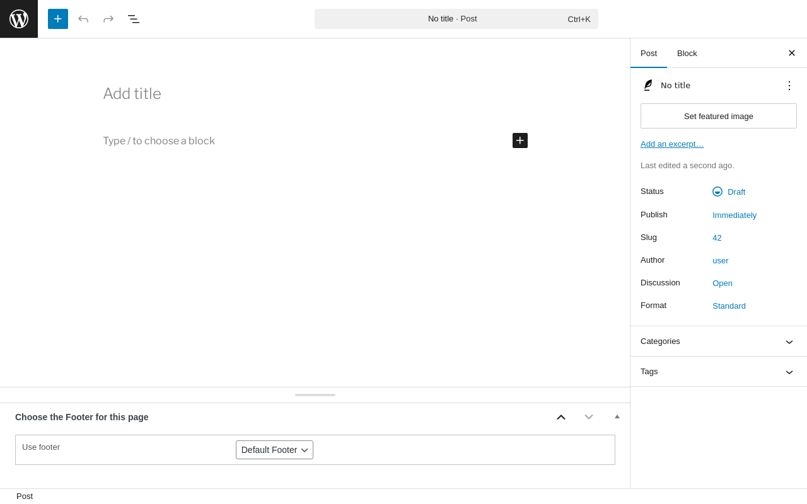Switch to the Block tab in sidebar
807x504 pixels.
click(x=687, y=53)
